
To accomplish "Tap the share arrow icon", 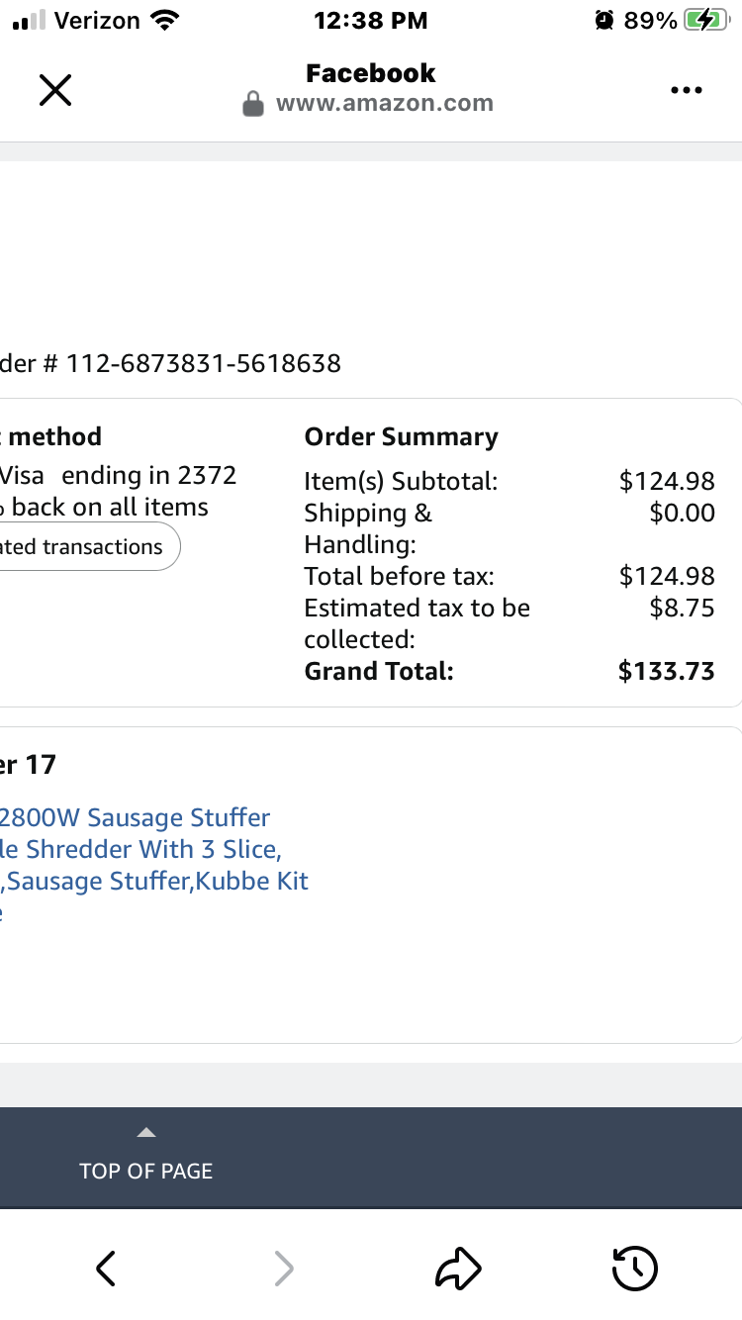I will coord(458,1268).
